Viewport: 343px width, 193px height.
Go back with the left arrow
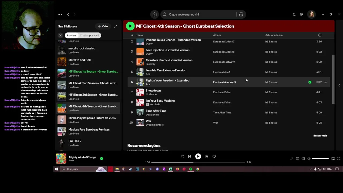[x=68, y=14]
